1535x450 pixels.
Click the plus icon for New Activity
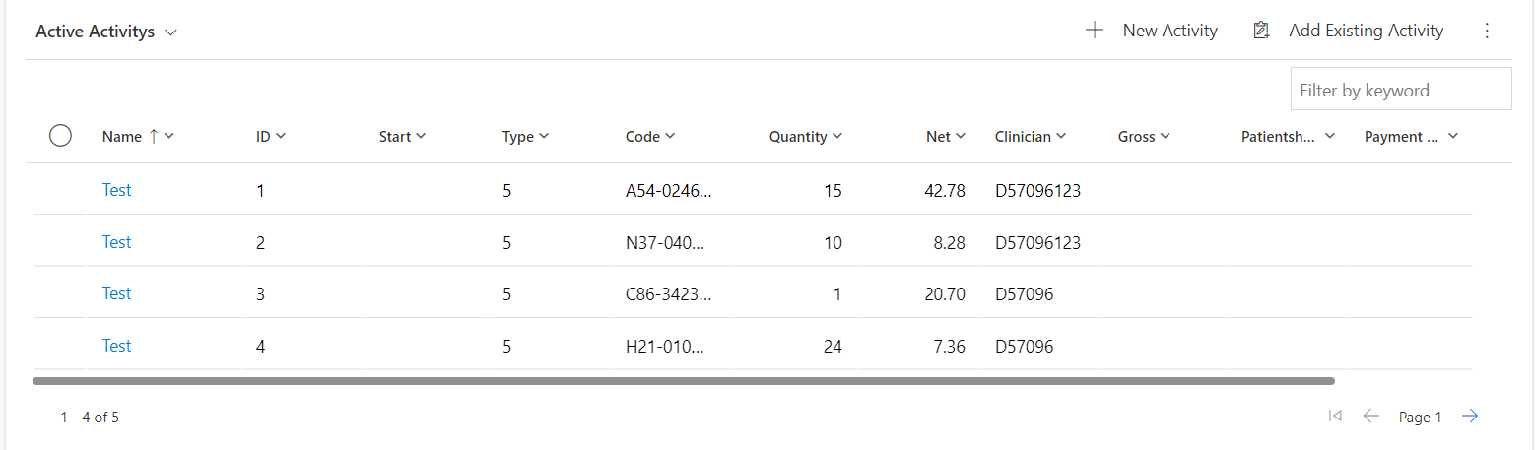(x=1094, y=31)
